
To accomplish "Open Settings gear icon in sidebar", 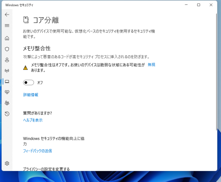I will (7, 163).
